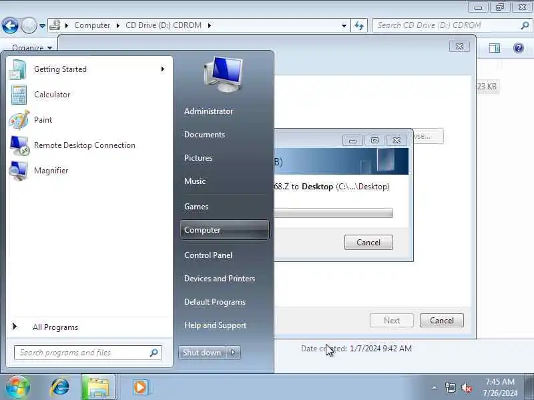
Task: Launch Magnifier from the Start menu
Action: pos(88,171)
